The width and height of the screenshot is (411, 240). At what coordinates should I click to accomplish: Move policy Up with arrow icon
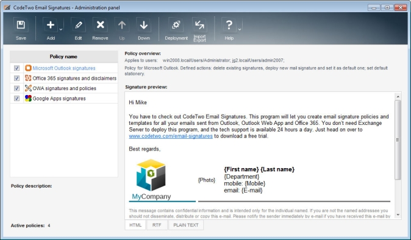[x=122, y=25]
